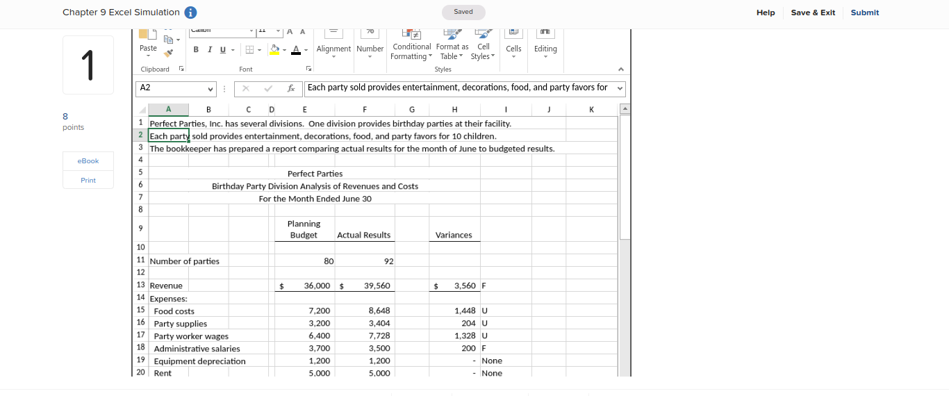Screen dimensions: 949x396
Task: Click the actual results cell showing 92
Action: 365,261
